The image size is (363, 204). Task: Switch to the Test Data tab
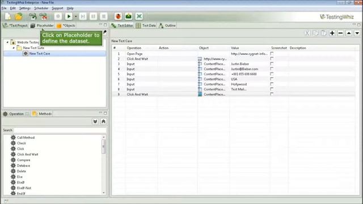146,25
